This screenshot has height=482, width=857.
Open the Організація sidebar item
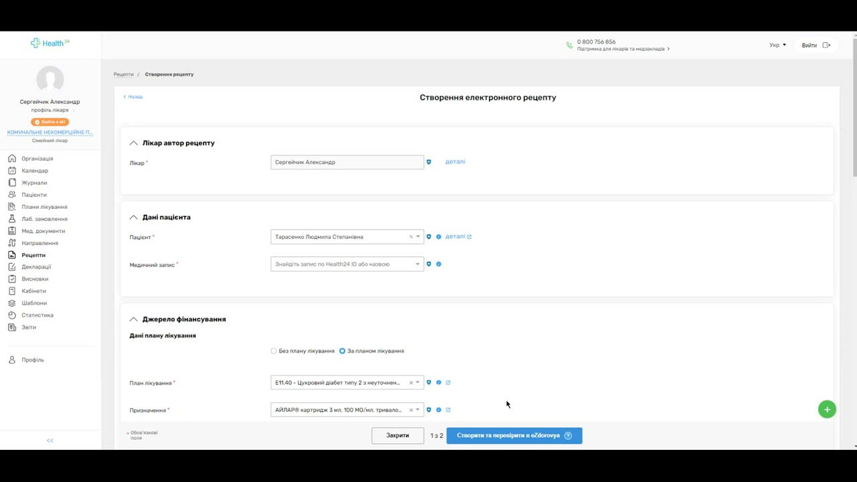tap(37, 159)
